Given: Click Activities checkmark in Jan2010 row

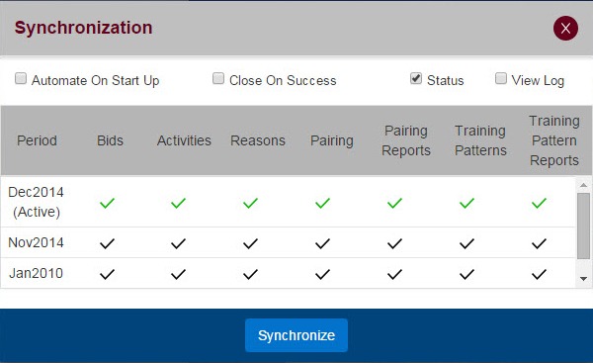Looking at the screenshot, I should click(x=178, y=274).
